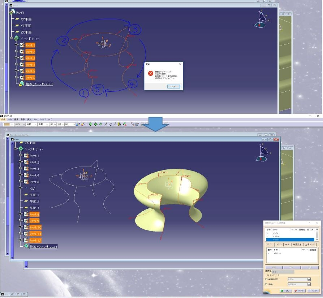The height and width of the screenshot is (298, 323).
Task: Click the pan four-arrow view icon in toolbar
Action: click(90, 124)
